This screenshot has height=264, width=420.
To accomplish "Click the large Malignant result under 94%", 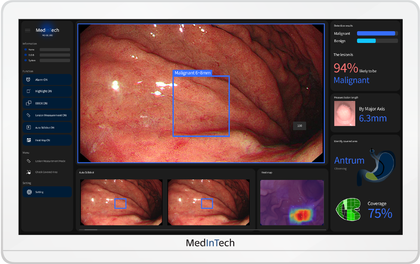I will (x=351, y=80).
